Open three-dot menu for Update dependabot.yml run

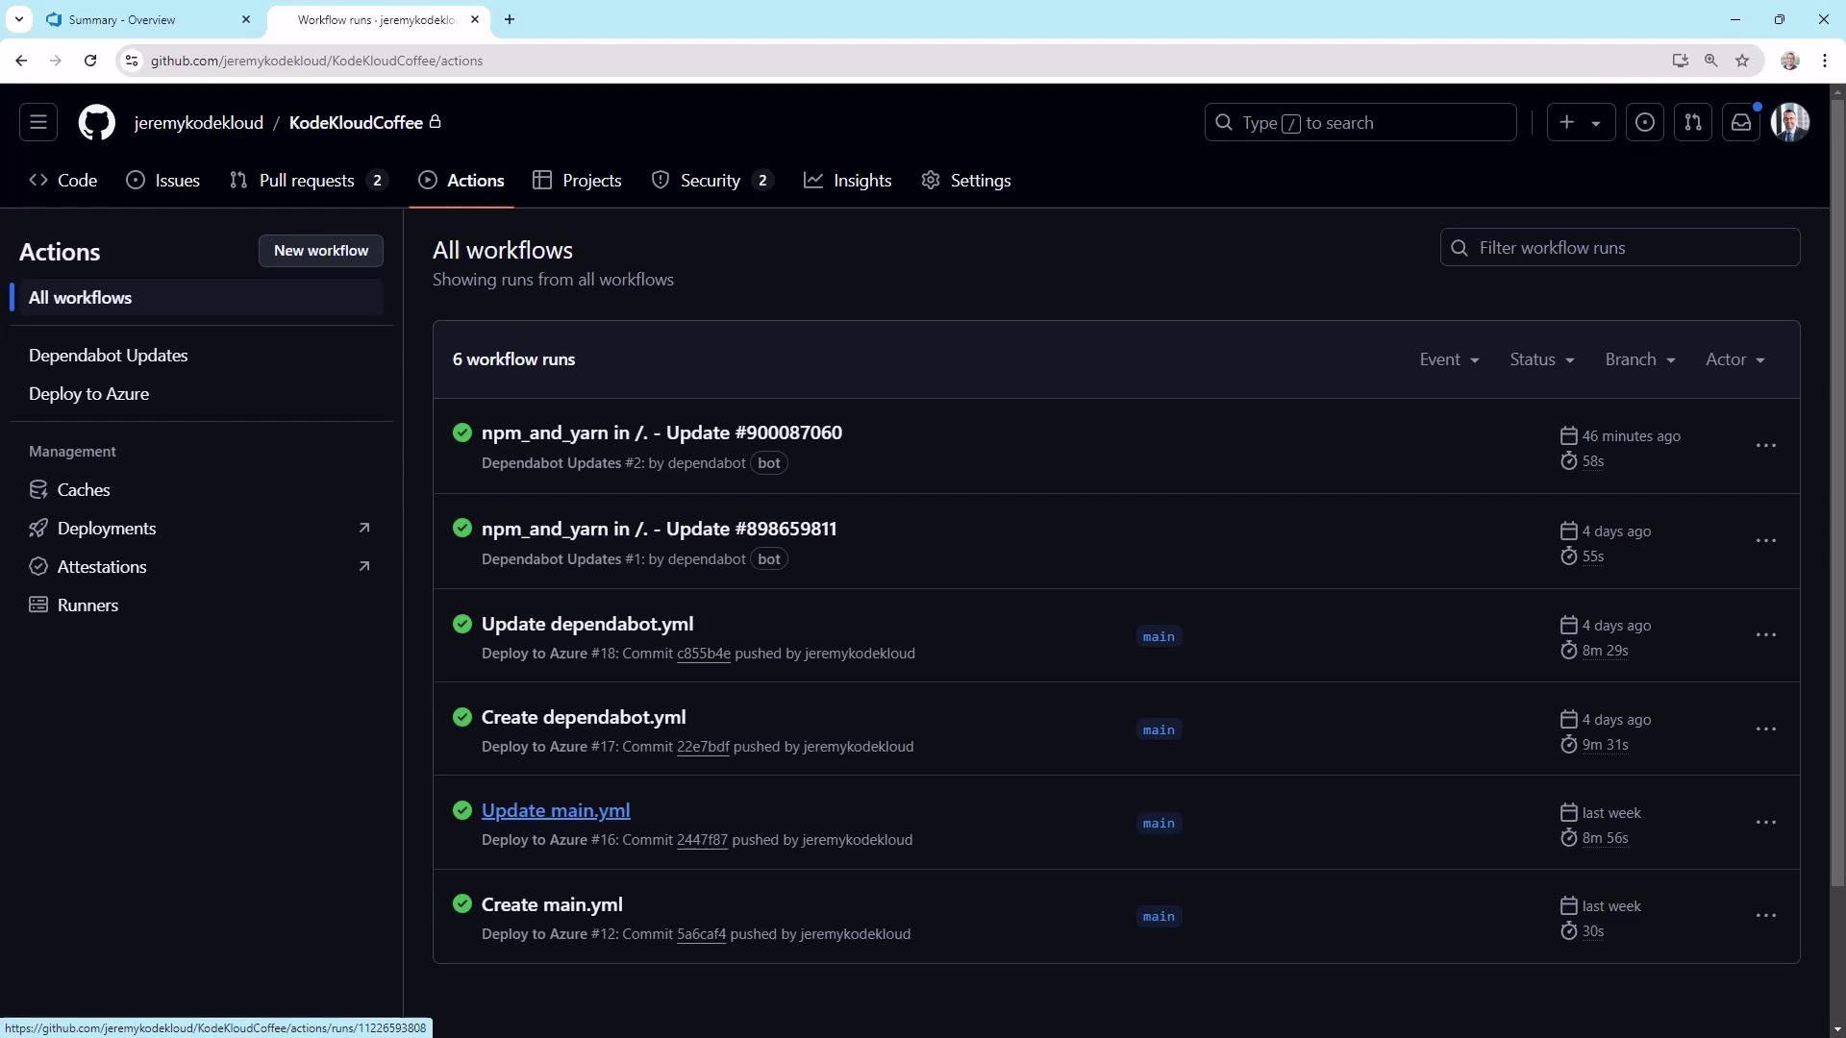click(x=1766, y=635)
